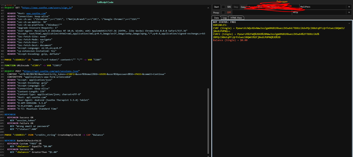Click the CONTENT authenticity_token line
The image size is (353, 157).
click(x=86, y=74)
